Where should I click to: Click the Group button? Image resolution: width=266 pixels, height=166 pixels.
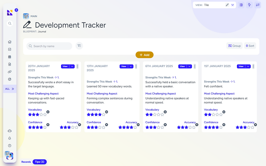235,46
